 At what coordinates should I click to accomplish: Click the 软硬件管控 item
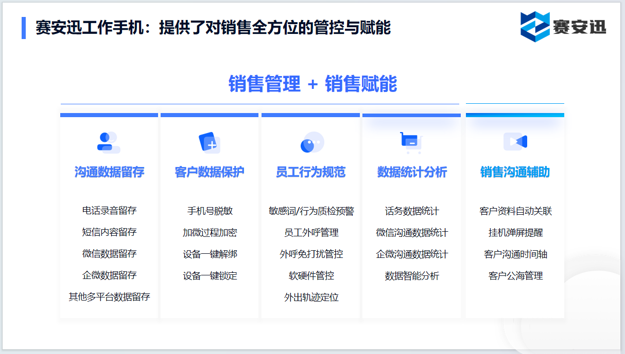click(x=311, y=276)
